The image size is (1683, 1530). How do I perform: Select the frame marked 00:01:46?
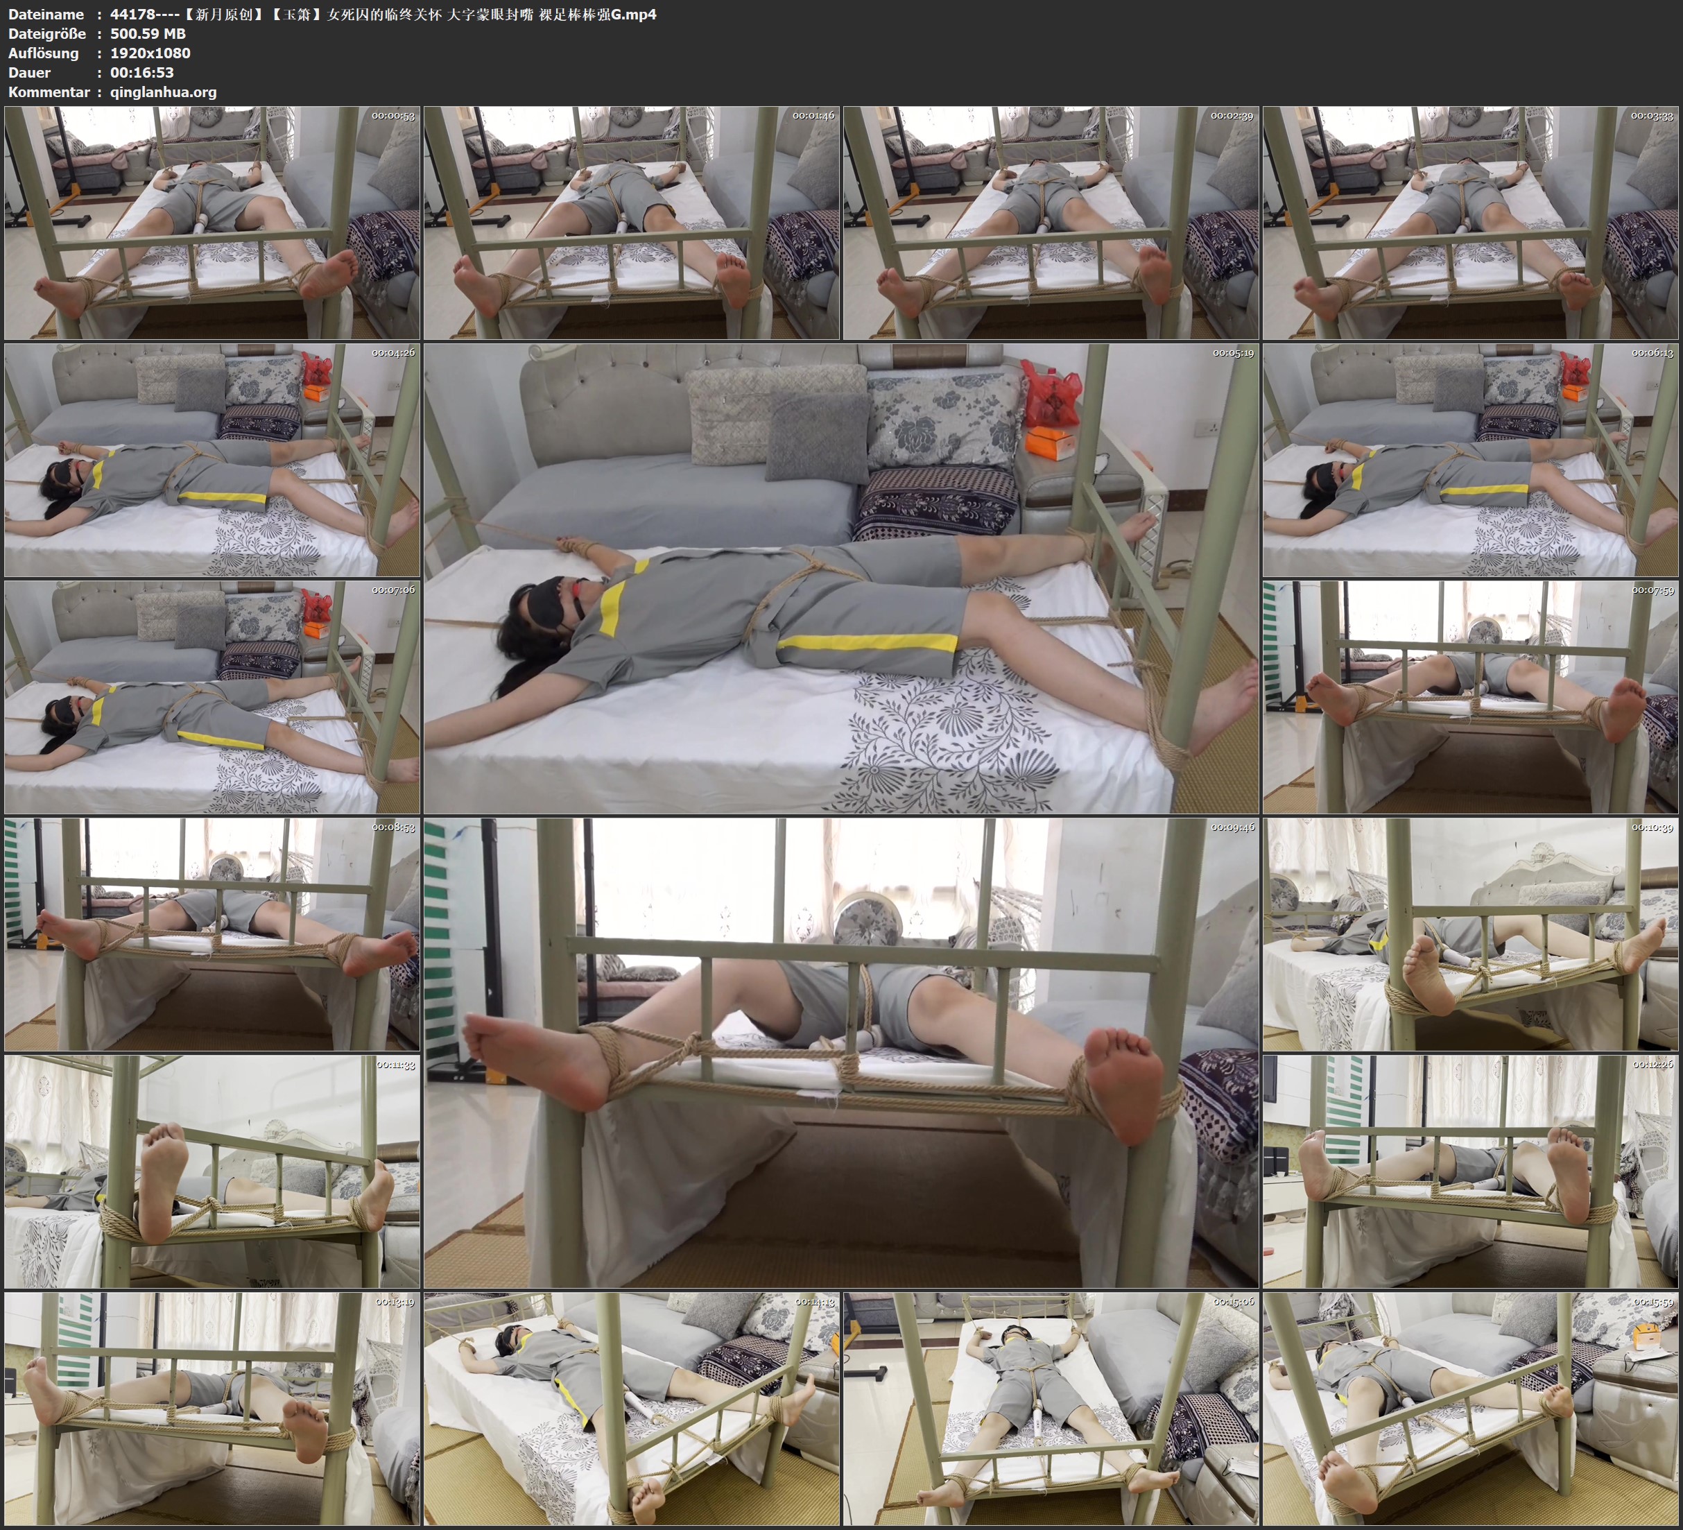(632, 223)
